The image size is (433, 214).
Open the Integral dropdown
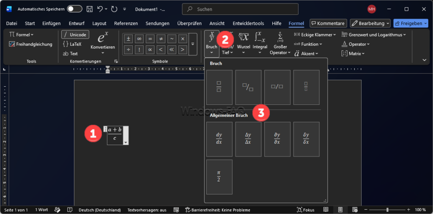point(260,44)
